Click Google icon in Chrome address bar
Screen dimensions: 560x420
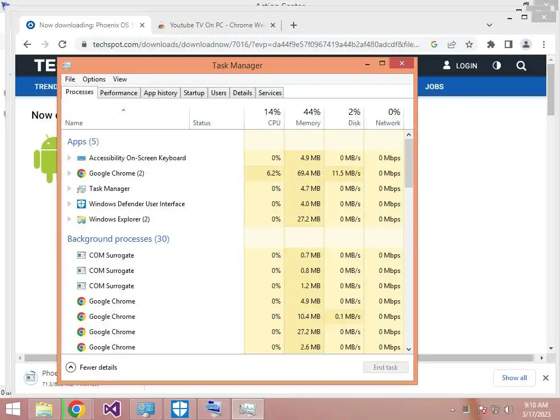(434, 44)
